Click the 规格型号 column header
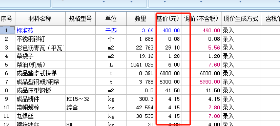 click(80, 19)
